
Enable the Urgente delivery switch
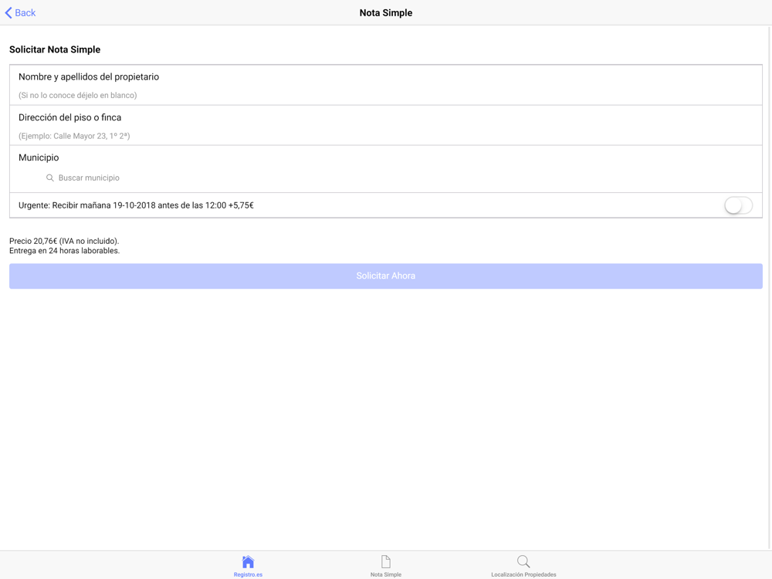pos(738,205)
